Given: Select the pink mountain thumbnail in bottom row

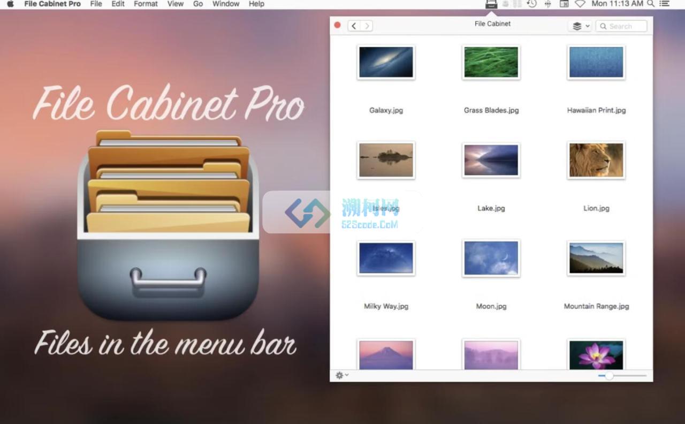Looking at the screenshot, I should 386,354.
